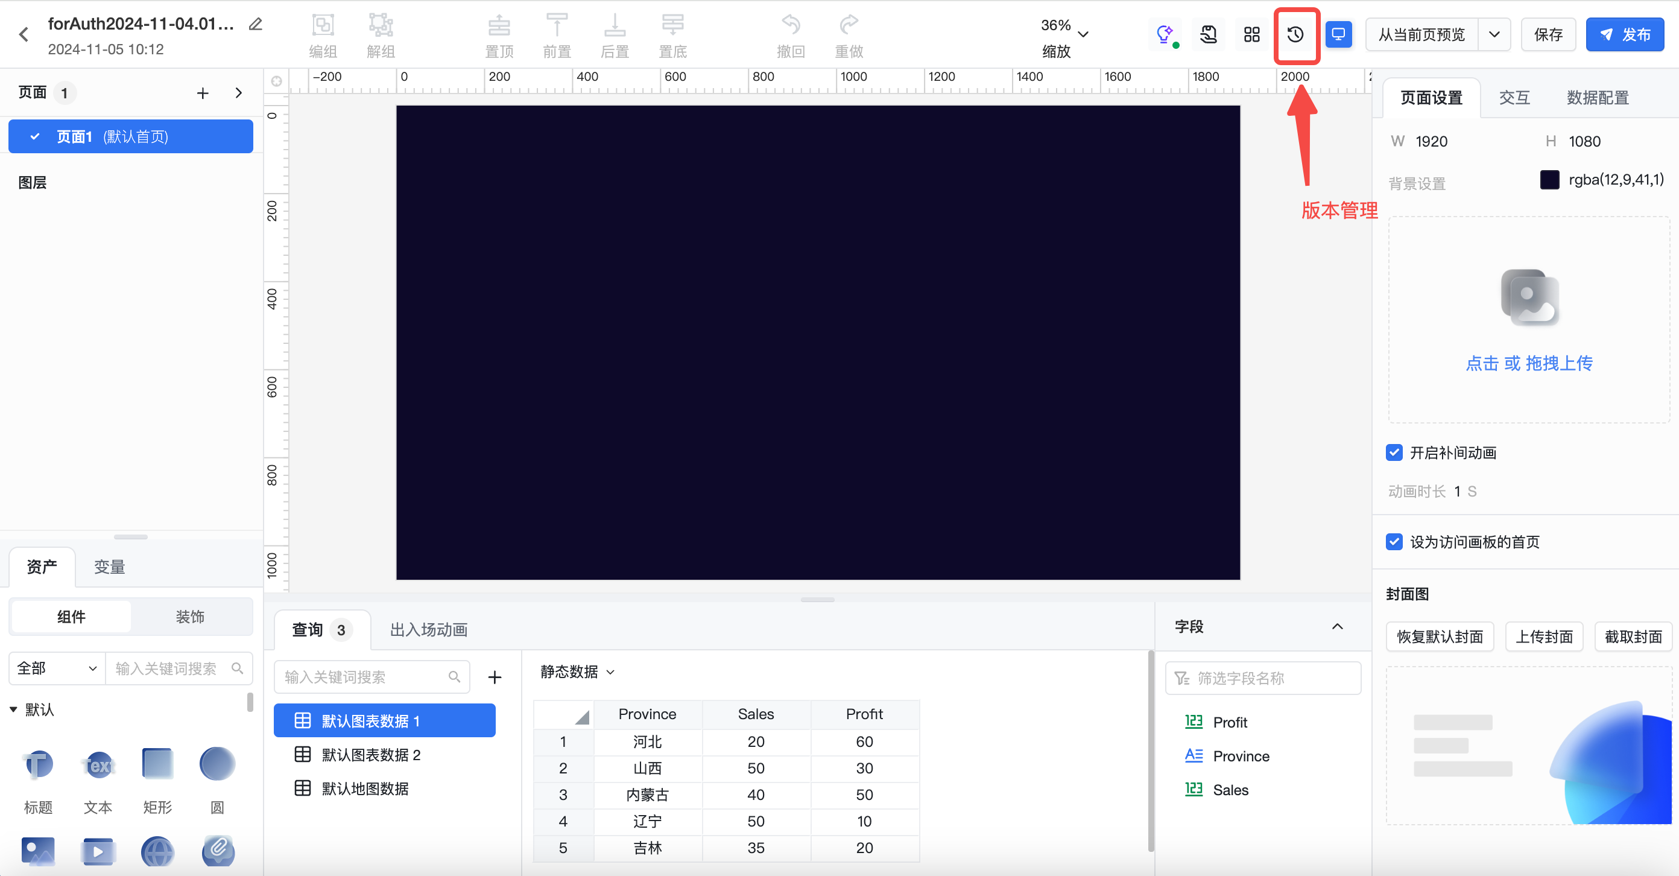Move forward with 前置 icon

[x=557, y=25]
